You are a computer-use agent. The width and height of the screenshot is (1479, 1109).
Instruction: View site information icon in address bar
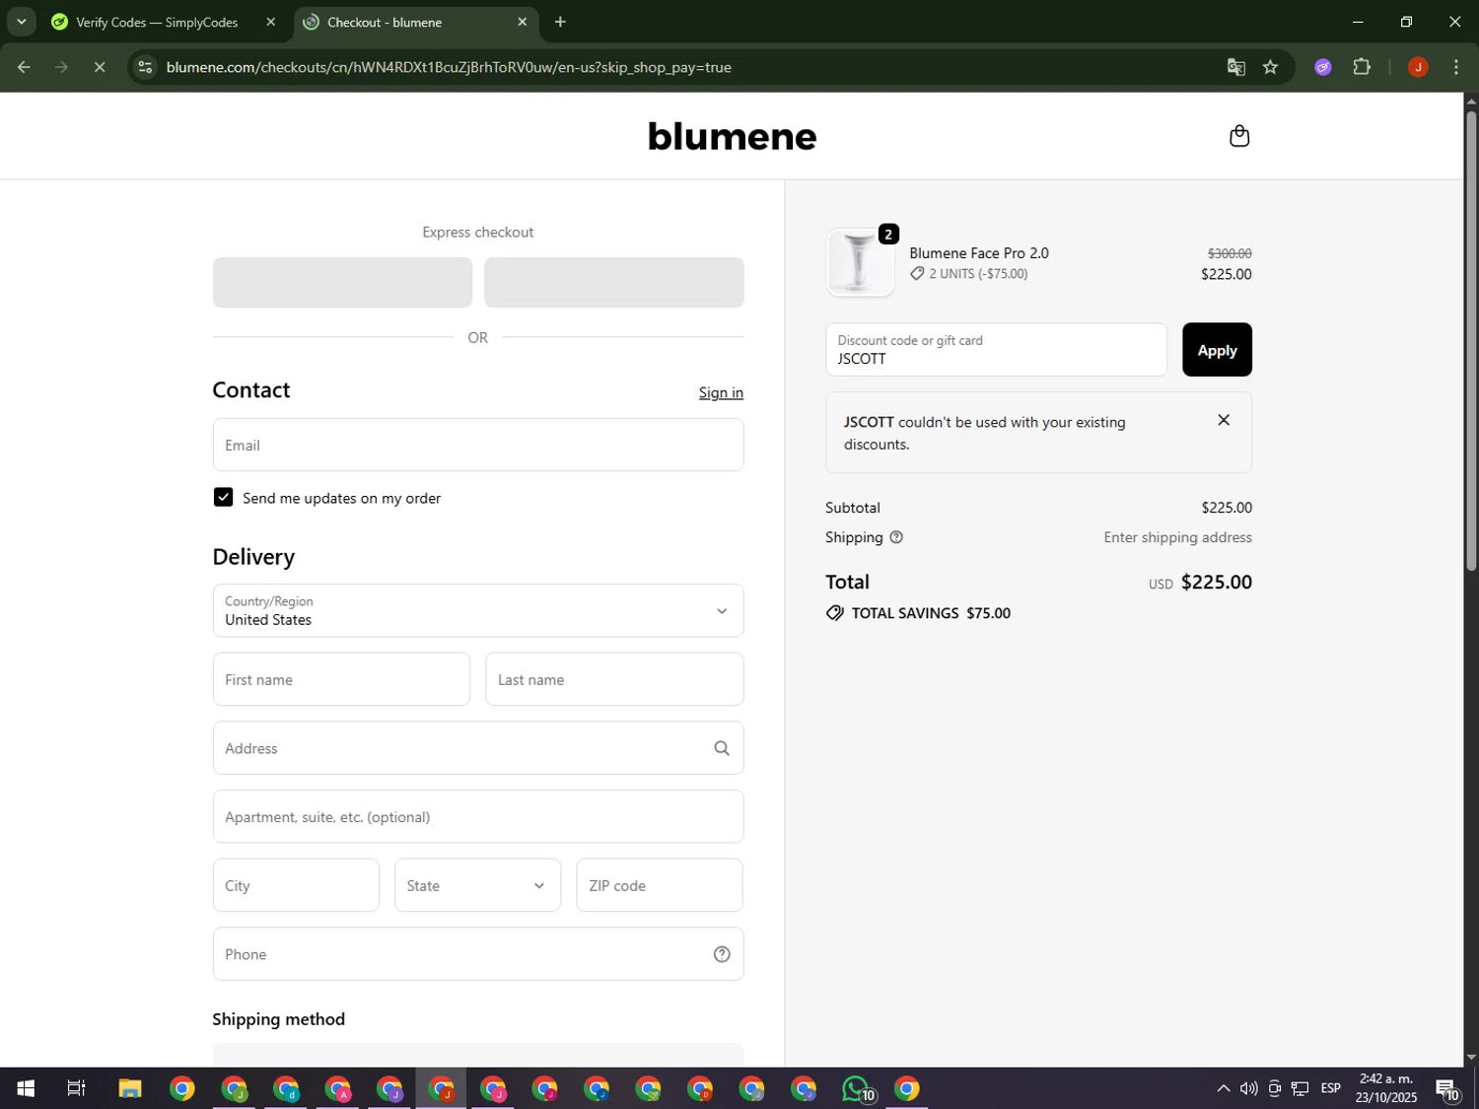point(145,67)
